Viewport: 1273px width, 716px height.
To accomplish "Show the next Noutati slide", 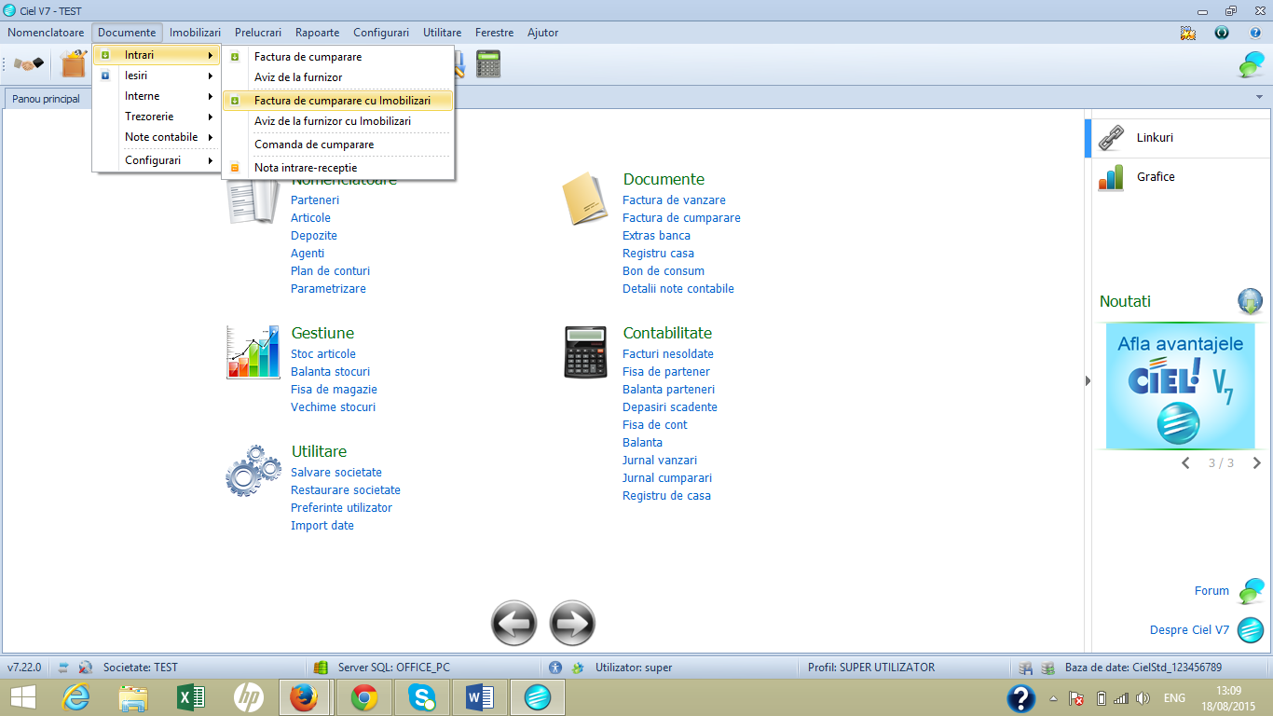I will point(1257,463).
